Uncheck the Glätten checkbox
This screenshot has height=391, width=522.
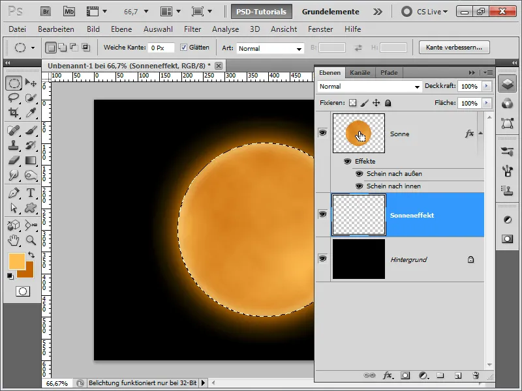pos(183,47)
